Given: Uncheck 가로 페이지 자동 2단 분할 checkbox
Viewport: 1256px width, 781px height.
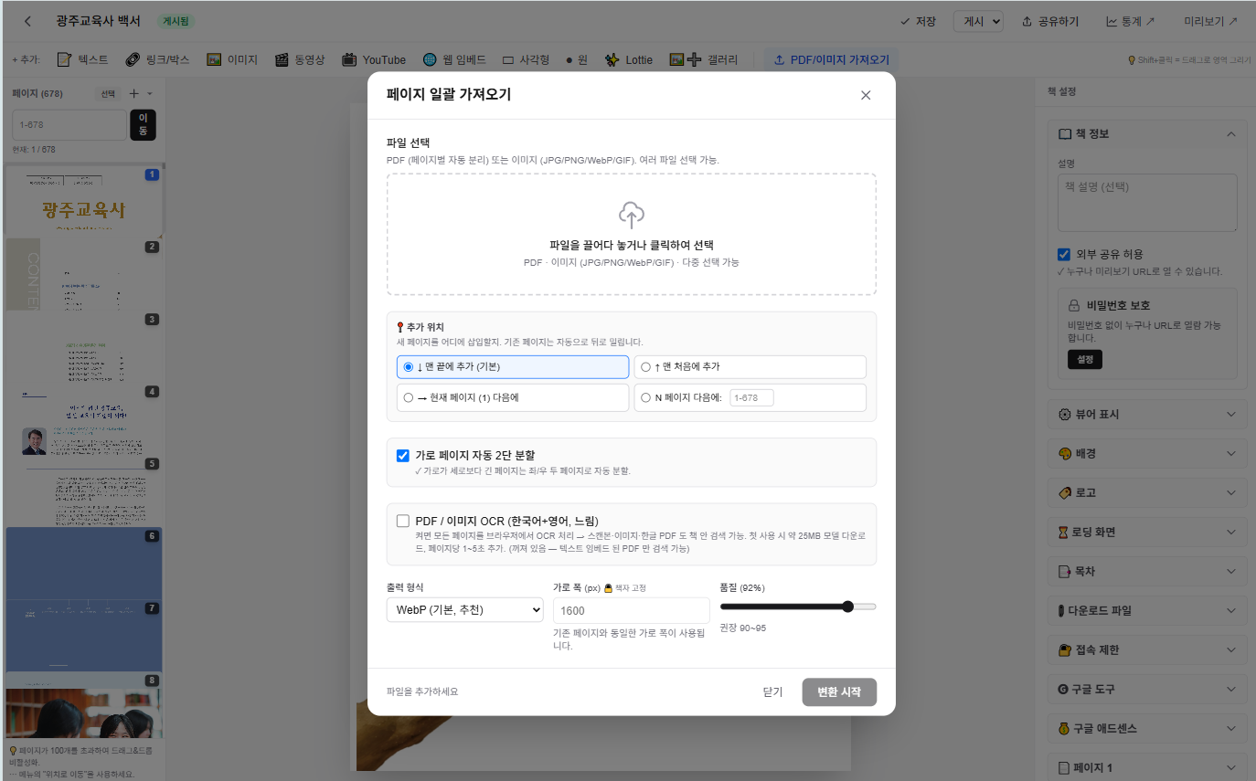Looking at the screenshot, I should [403, 455].
